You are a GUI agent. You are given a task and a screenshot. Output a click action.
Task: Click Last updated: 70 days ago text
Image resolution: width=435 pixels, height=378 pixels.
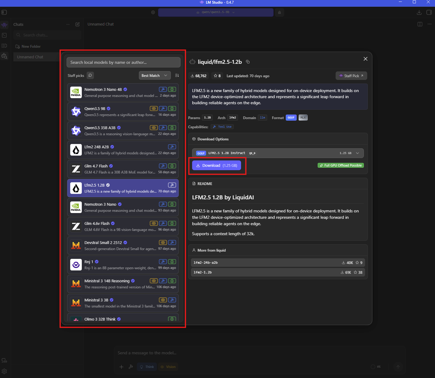click(248, 76)
